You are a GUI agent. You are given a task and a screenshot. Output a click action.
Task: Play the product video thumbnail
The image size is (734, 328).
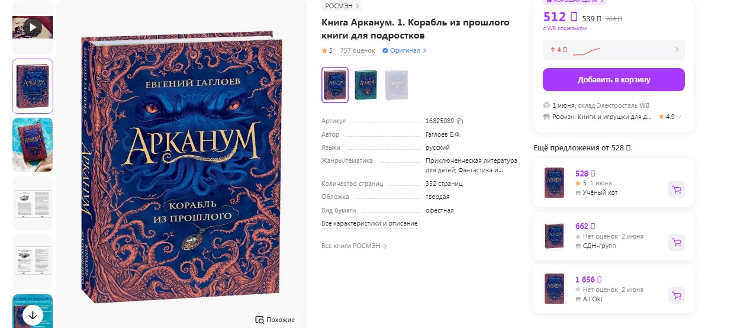(x=33, y=27)
